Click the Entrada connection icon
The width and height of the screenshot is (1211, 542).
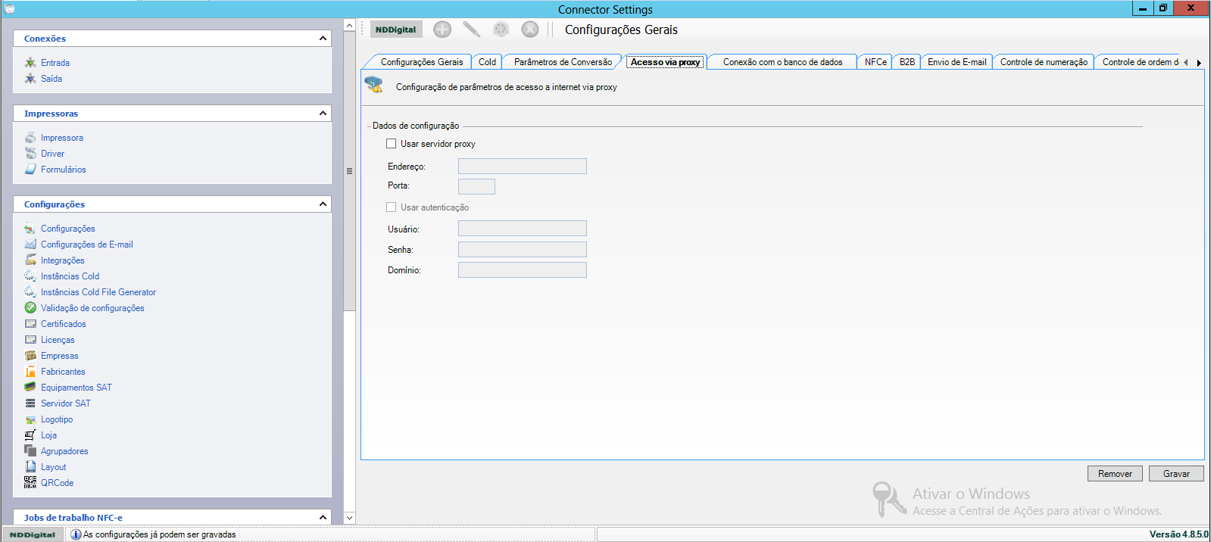[30, 62]
